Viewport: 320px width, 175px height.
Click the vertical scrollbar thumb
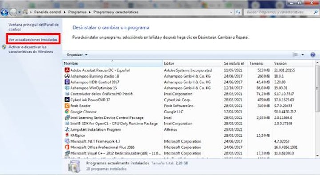point(317,88)
